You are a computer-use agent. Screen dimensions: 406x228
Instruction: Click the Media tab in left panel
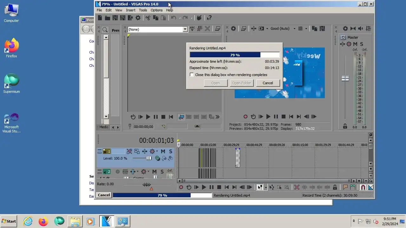pos(104,127)
